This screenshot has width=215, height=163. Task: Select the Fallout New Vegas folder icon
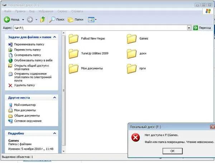73,39
